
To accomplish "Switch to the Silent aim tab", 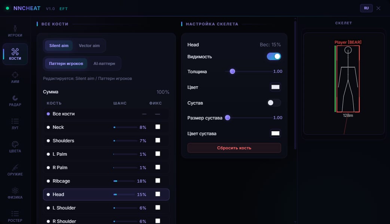I will tap(59, 46).
